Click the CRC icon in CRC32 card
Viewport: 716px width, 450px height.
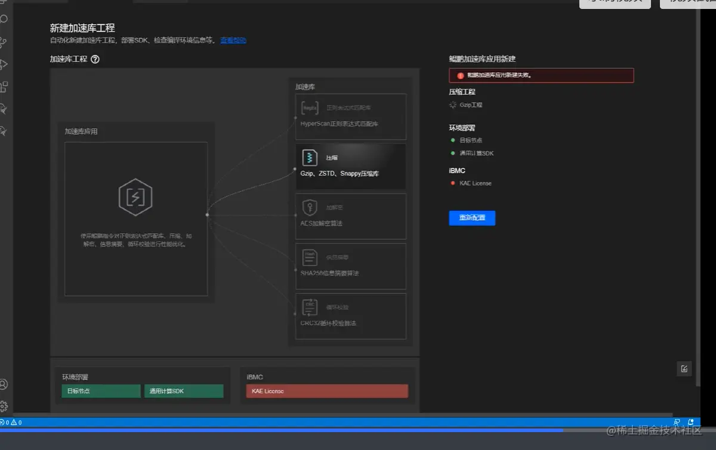[310, 307]
